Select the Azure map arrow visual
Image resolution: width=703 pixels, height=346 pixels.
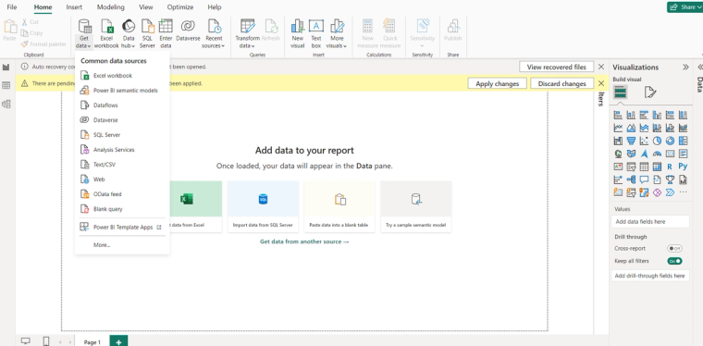tap(645, 154)
